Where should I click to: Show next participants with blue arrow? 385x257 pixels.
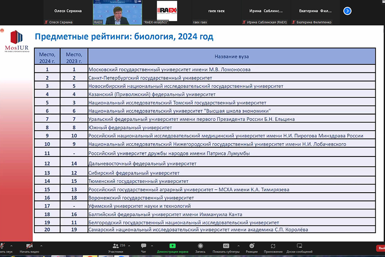[x=347, y=11]
